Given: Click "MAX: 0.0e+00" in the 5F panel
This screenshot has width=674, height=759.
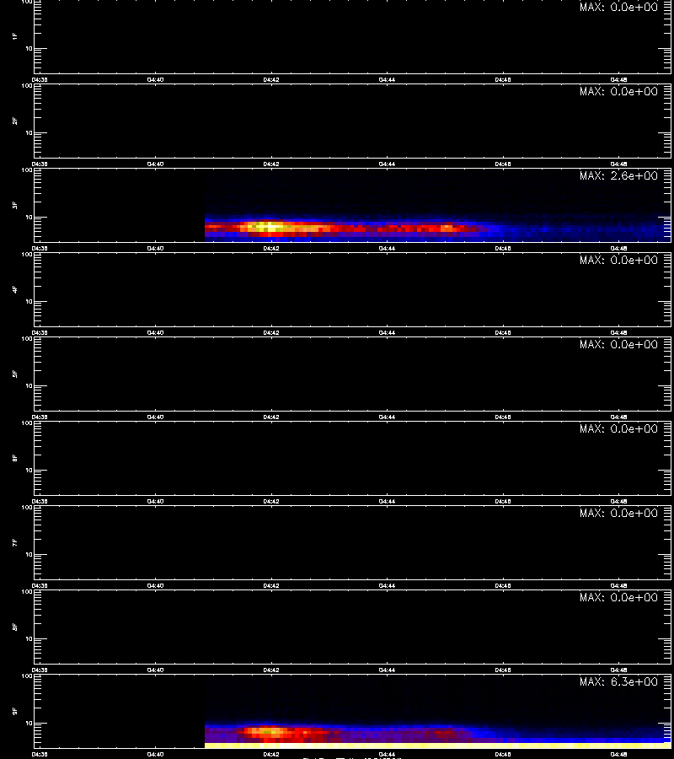Looking at the screenshot, I should 618,344.
